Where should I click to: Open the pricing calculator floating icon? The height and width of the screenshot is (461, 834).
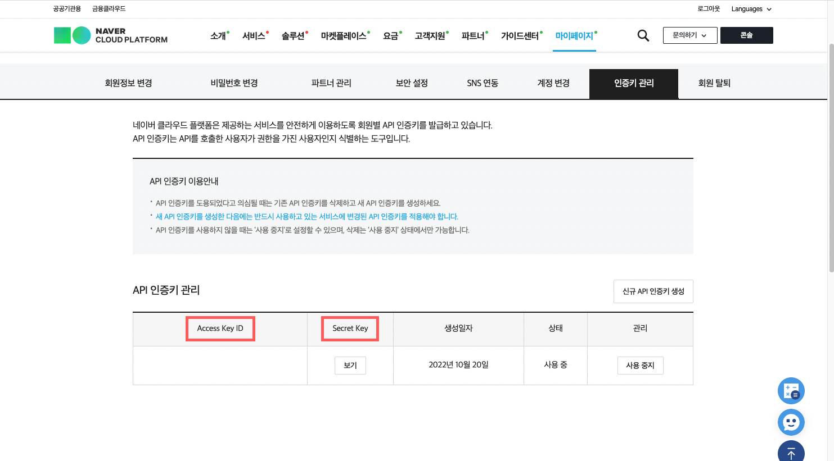tap(791, 391)
